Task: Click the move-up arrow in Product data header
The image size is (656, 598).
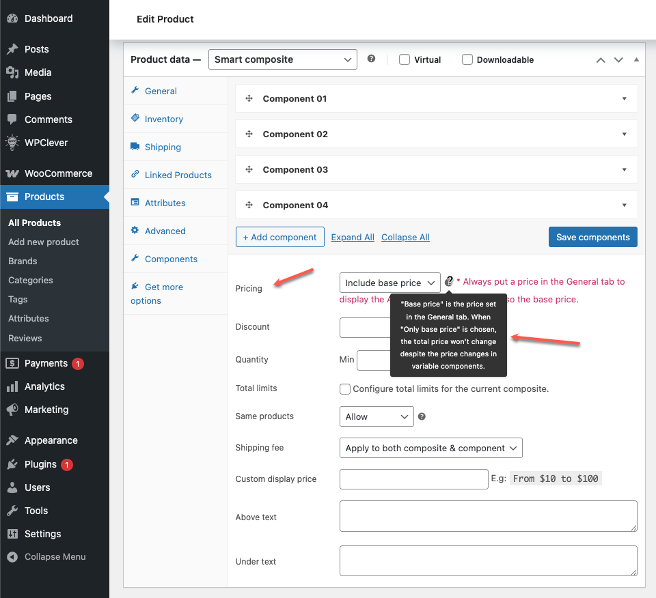Action: (x=601, y=60)
